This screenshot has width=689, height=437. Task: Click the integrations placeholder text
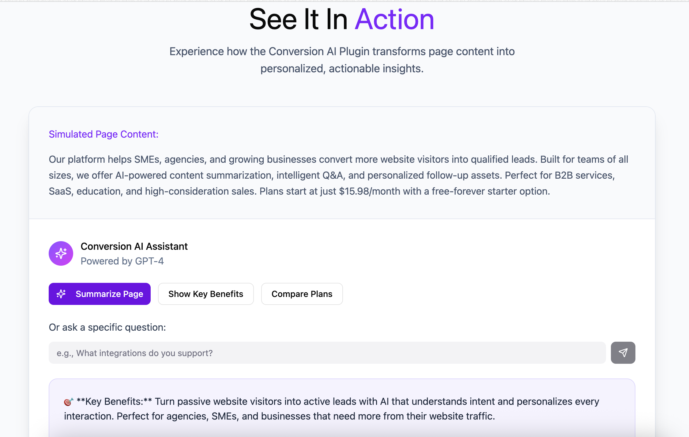[134, 353]
